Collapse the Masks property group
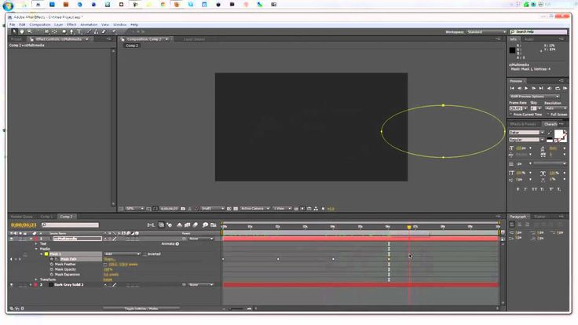Viewport: 578px width, 325px height. point(36,249)
